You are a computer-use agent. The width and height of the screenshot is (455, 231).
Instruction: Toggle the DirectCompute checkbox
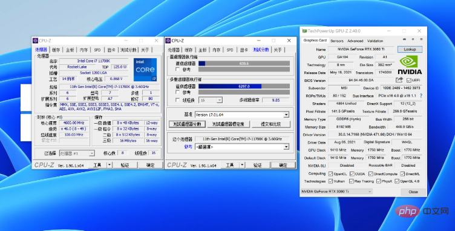(370, 173)
